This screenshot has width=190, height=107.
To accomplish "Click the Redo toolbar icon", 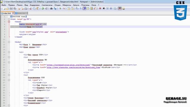I will [x=46, y=9].
